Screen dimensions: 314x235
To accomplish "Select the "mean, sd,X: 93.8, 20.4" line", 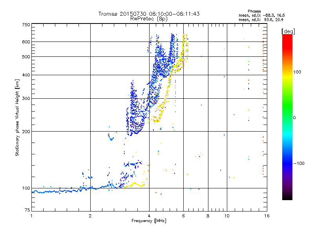I will [x=261, y=20].
